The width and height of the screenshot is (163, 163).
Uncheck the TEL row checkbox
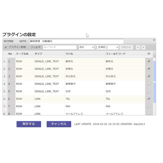149,99
